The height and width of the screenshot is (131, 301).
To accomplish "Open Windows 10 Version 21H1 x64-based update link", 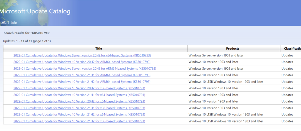I will (x=79, y=95).
